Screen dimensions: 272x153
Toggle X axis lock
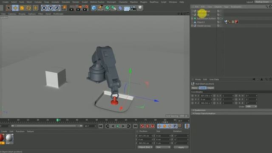[44, 8]
